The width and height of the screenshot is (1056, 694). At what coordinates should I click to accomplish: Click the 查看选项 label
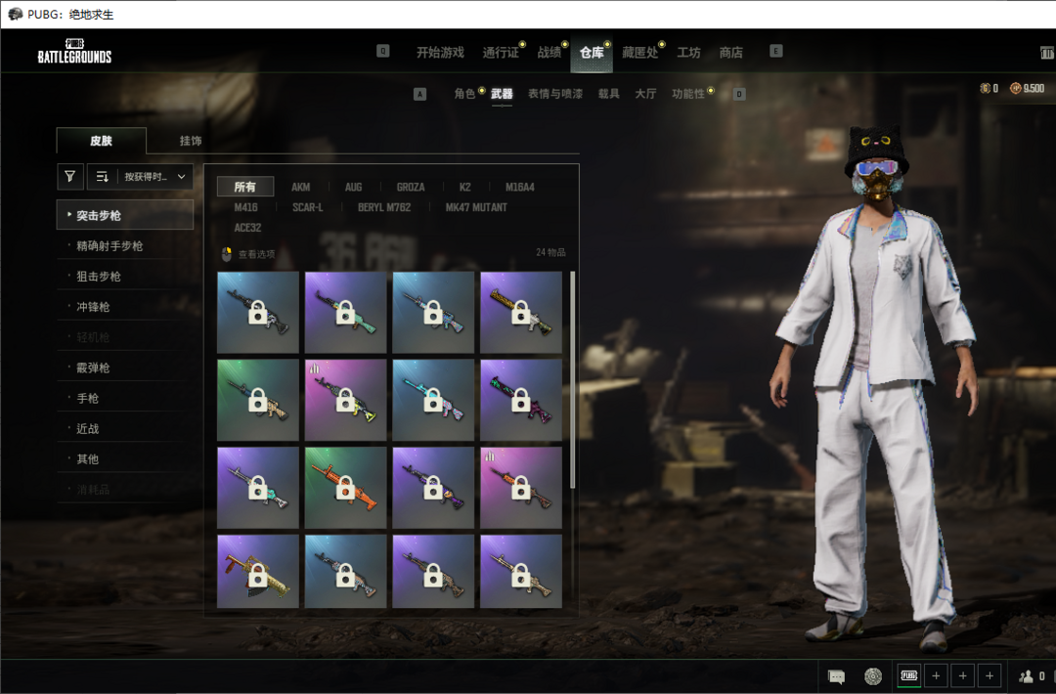[256, 254]
